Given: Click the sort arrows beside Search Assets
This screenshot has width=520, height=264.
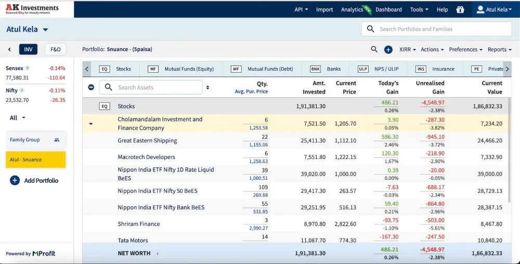Looking at the screenshot, I should click(207, 87).
